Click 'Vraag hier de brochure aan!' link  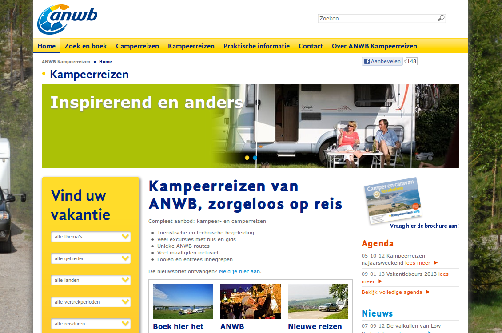coord(424,226)
